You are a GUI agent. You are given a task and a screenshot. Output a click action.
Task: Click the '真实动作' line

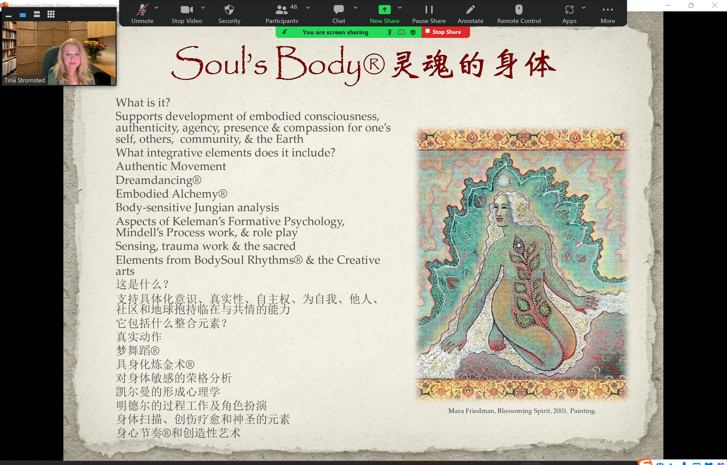[139, 337]
